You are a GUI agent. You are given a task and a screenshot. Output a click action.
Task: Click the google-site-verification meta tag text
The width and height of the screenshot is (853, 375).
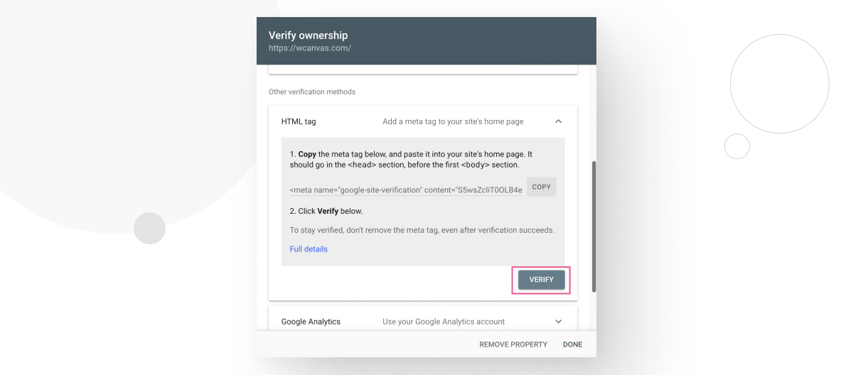pos(406,190)
